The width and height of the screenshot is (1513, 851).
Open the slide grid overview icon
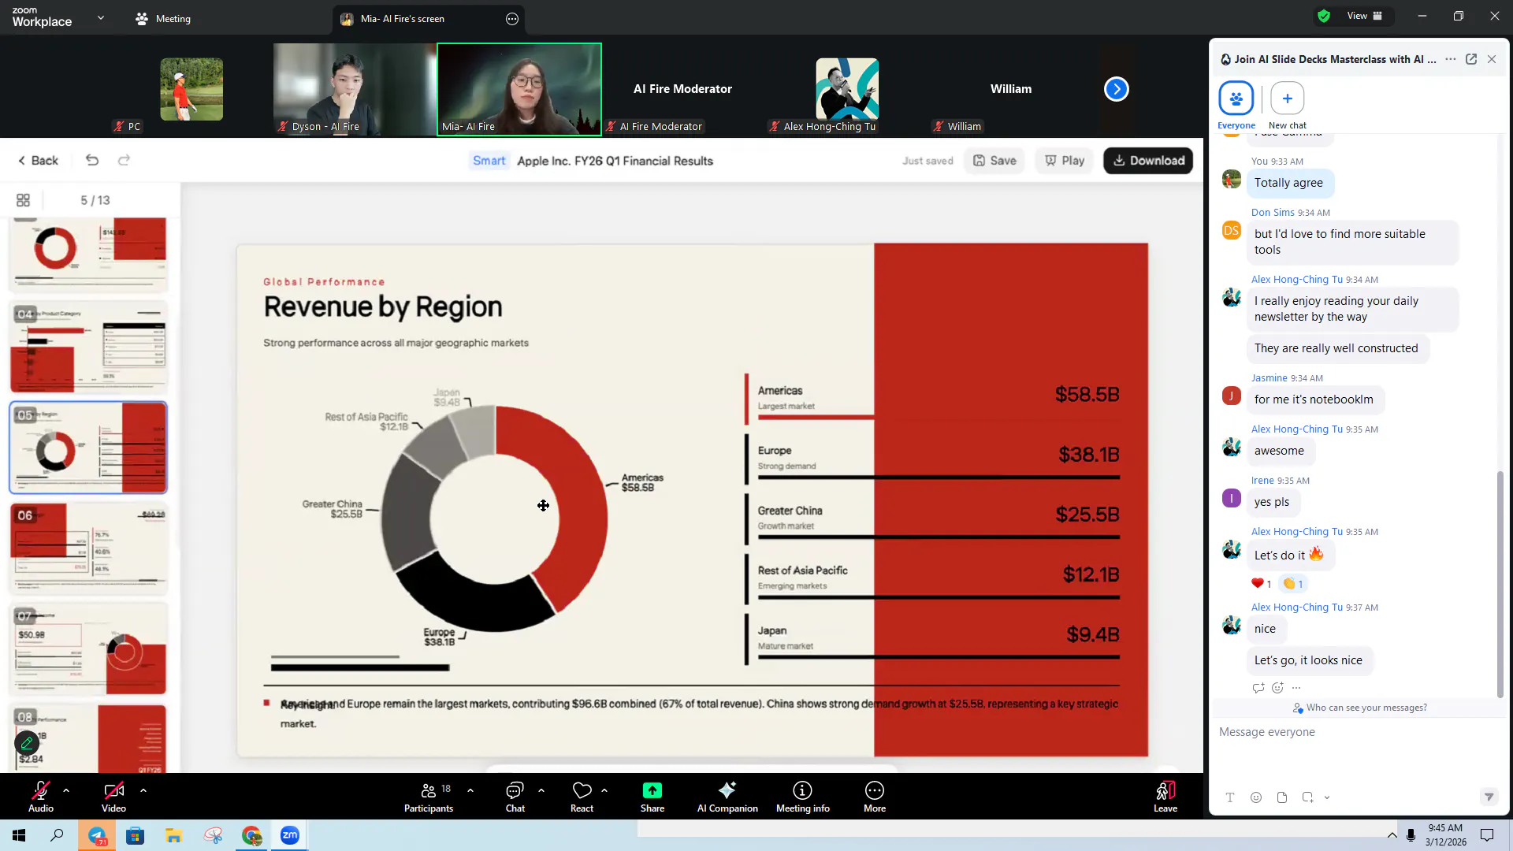24,200
